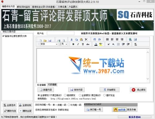Click the open folder icon in toolbar
This screenshot has width=155, height=119.
45,40
